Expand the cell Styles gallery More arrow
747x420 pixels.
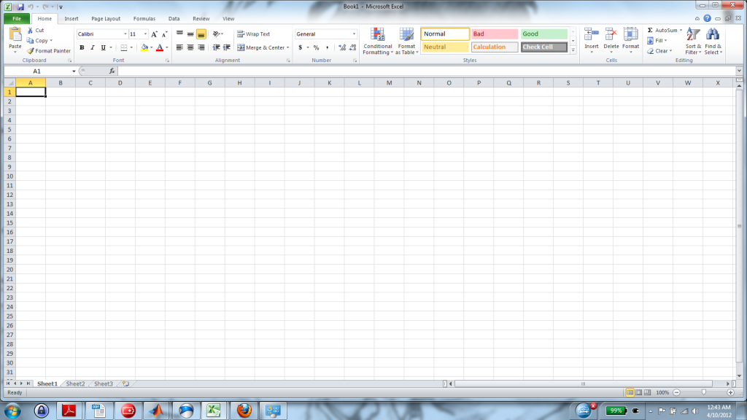coord(573,50)
